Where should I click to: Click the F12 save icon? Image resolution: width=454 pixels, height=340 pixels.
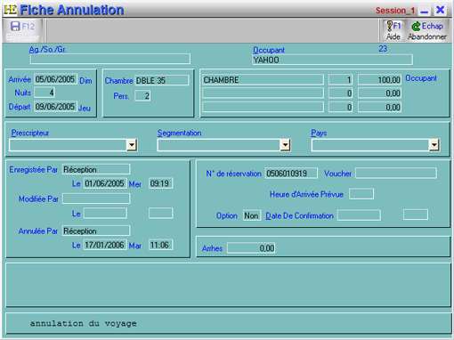[22, 30]
